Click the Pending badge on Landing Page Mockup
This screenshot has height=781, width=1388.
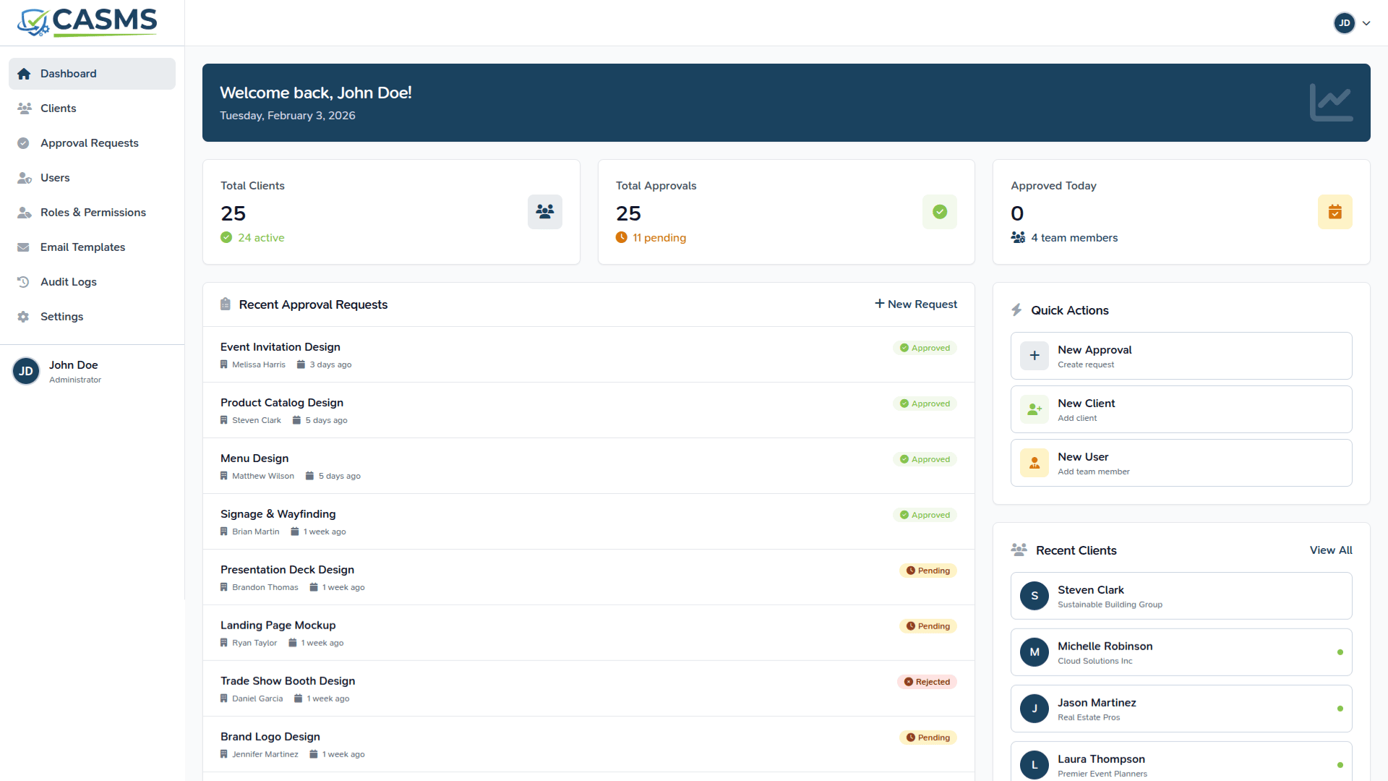coord(928,626)
